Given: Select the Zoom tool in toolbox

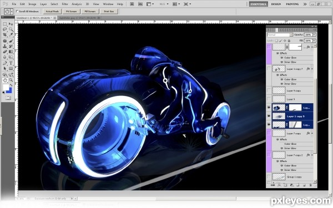Looking at the screenshot, I should tap(11, 80).
